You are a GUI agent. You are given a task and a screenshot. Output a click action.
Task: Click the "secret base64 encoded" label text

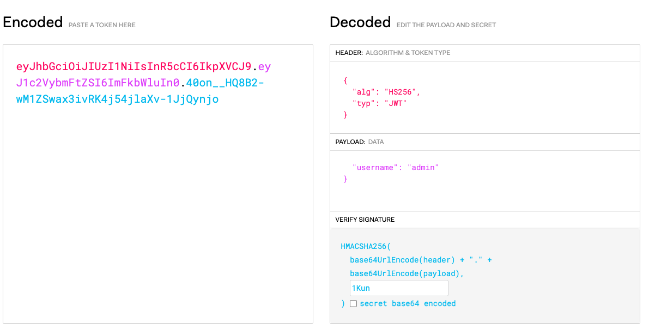coord(408,304)
